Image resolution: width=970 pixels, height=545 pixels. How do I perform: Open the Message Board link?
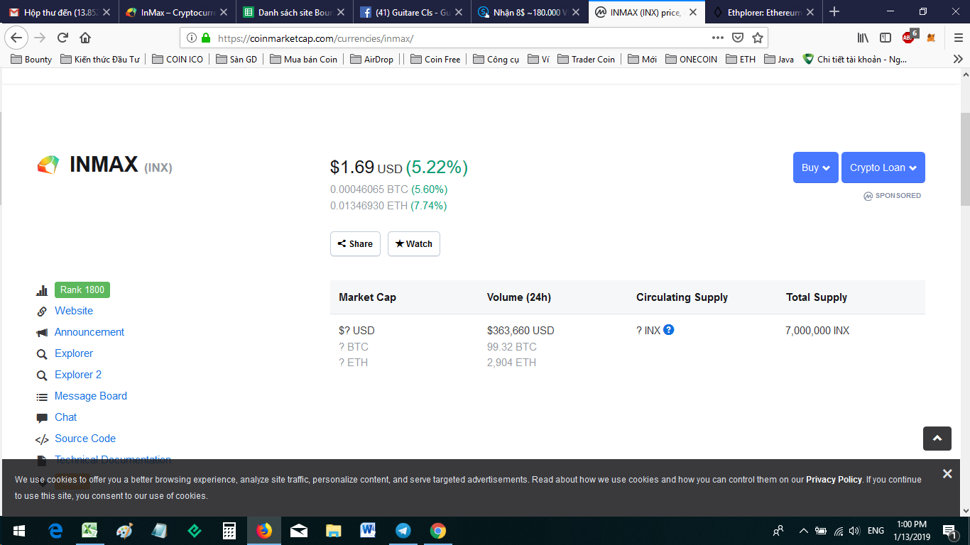(91, 396)
